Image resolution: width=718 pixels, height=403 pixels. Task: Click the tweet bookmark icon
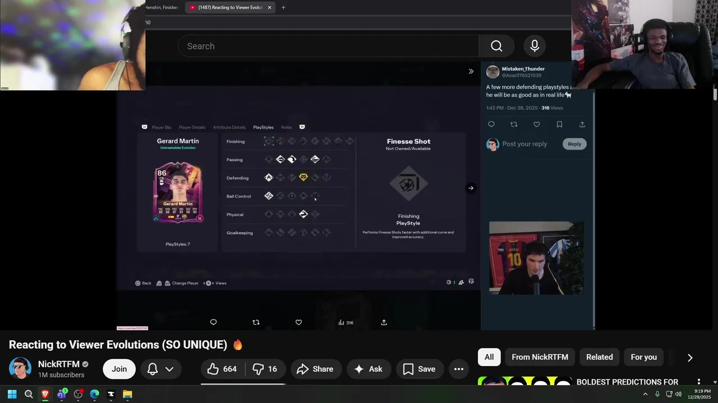pos(559,124)
